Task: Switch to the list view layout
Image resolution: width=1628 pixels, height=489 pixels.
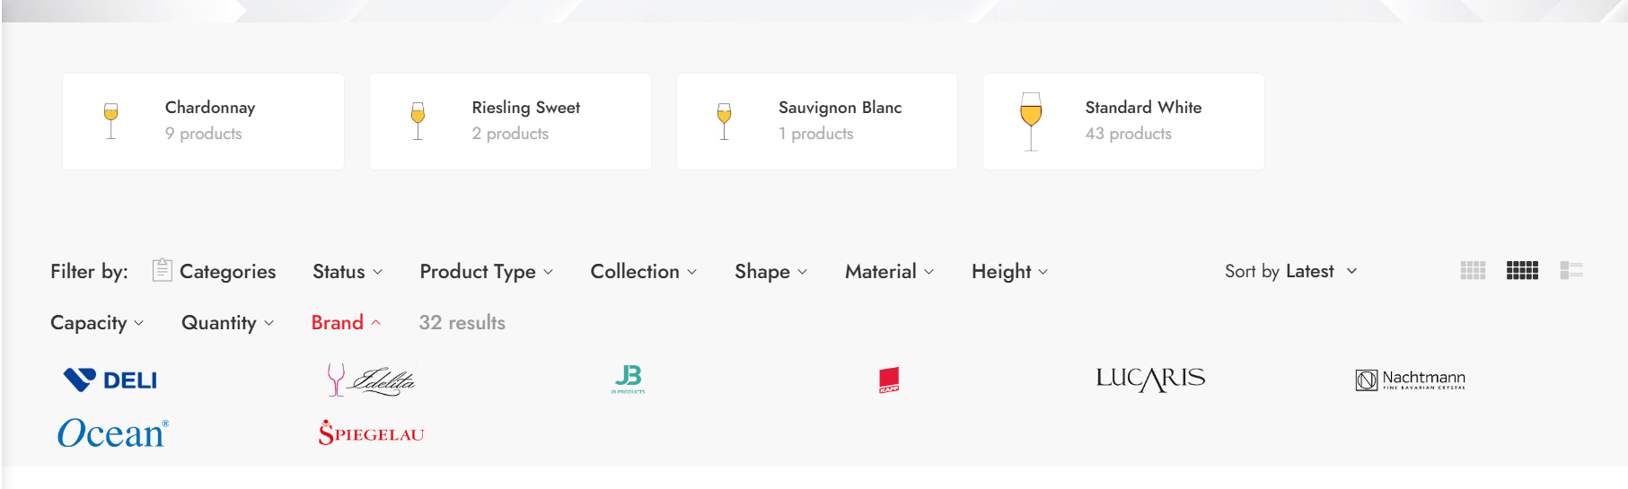Action: [x=1571, y=270]
